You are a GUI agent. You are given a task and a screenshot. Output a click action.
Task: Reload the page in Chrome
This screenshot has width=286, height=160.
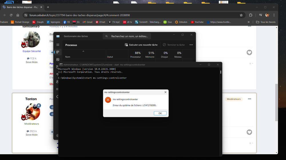[11, 15]
